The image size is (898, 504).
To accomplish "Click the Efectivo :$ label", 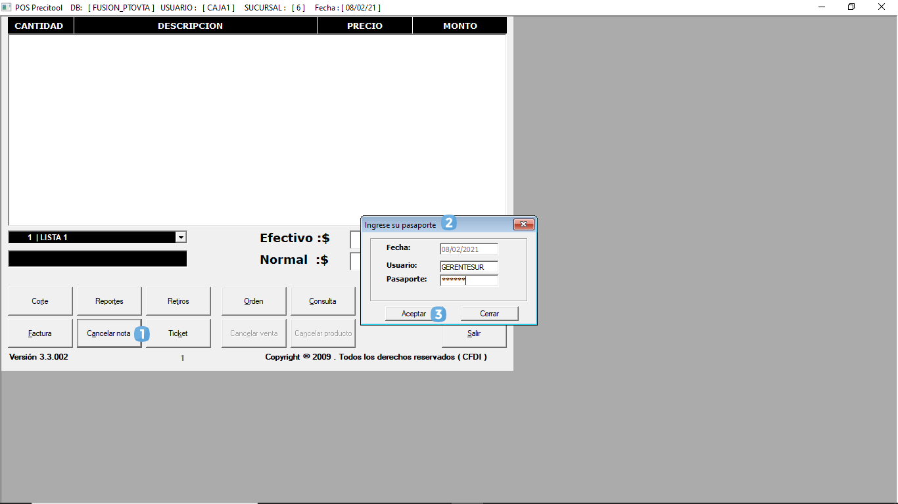I will tap(295, 238).
